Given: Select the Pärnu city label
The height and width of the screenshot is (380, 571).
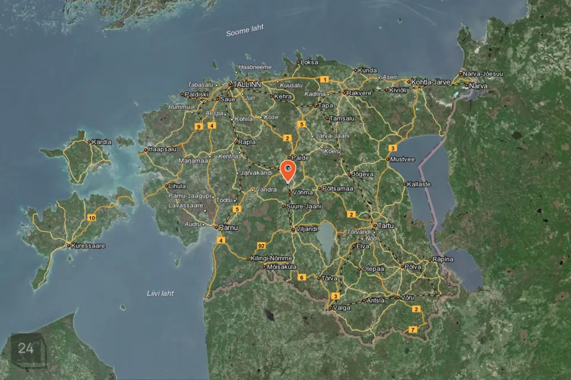Looking at the screenshot, I should click(228, 227).
